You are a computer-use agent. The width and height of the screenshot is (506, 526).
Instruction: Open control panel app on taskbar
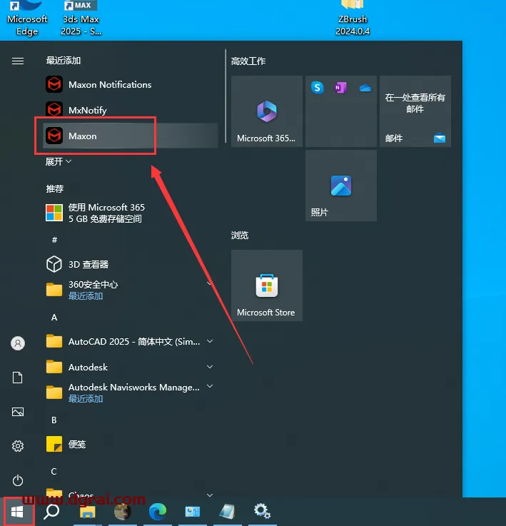(192, 512)
